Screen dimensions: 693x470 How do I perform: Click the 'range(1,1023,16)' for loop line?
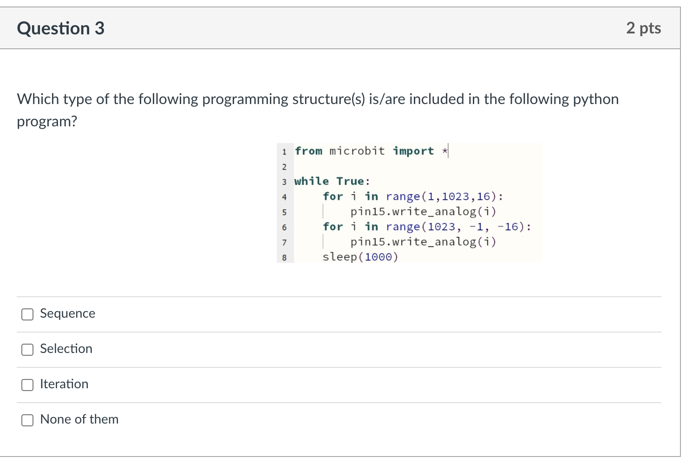point(413,196)
